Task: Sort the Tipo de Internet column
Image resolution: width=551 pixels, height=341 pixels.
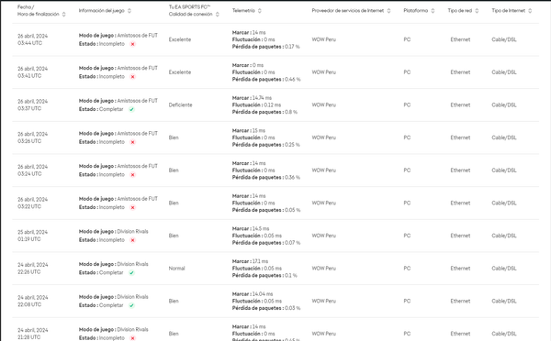Action: coord(530,11)
